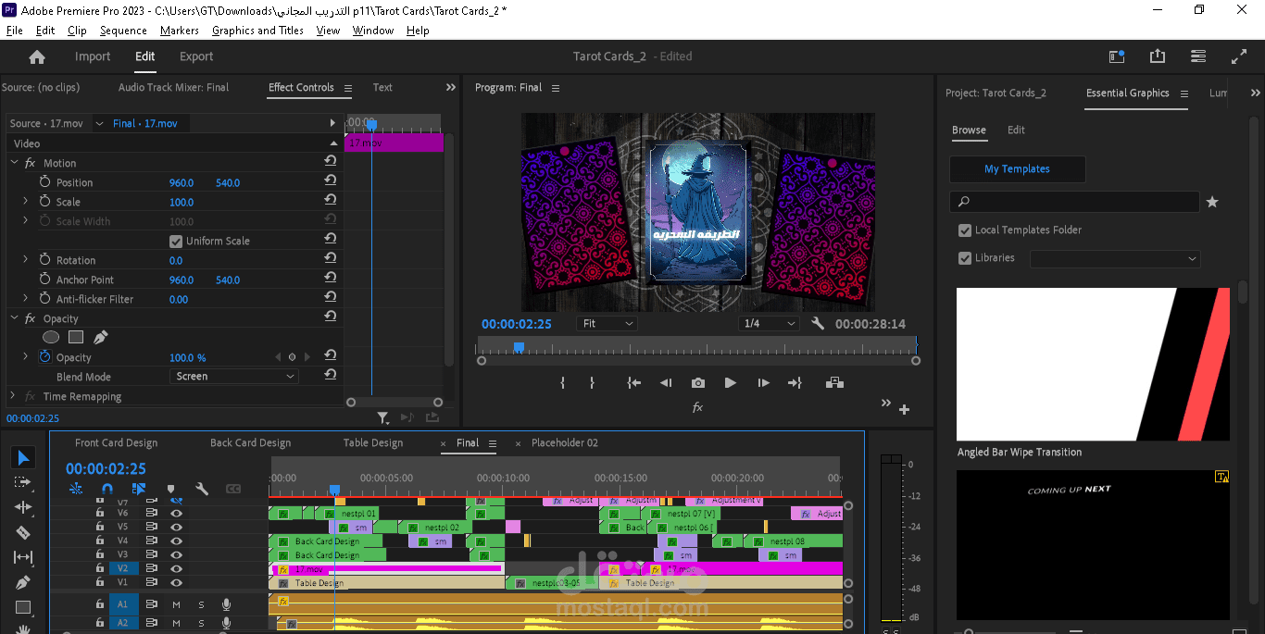Open the Blend Mode dropdown showing Screen
Image resolution: width=1265 pixels, height=634 pixels.
(234, 377)
